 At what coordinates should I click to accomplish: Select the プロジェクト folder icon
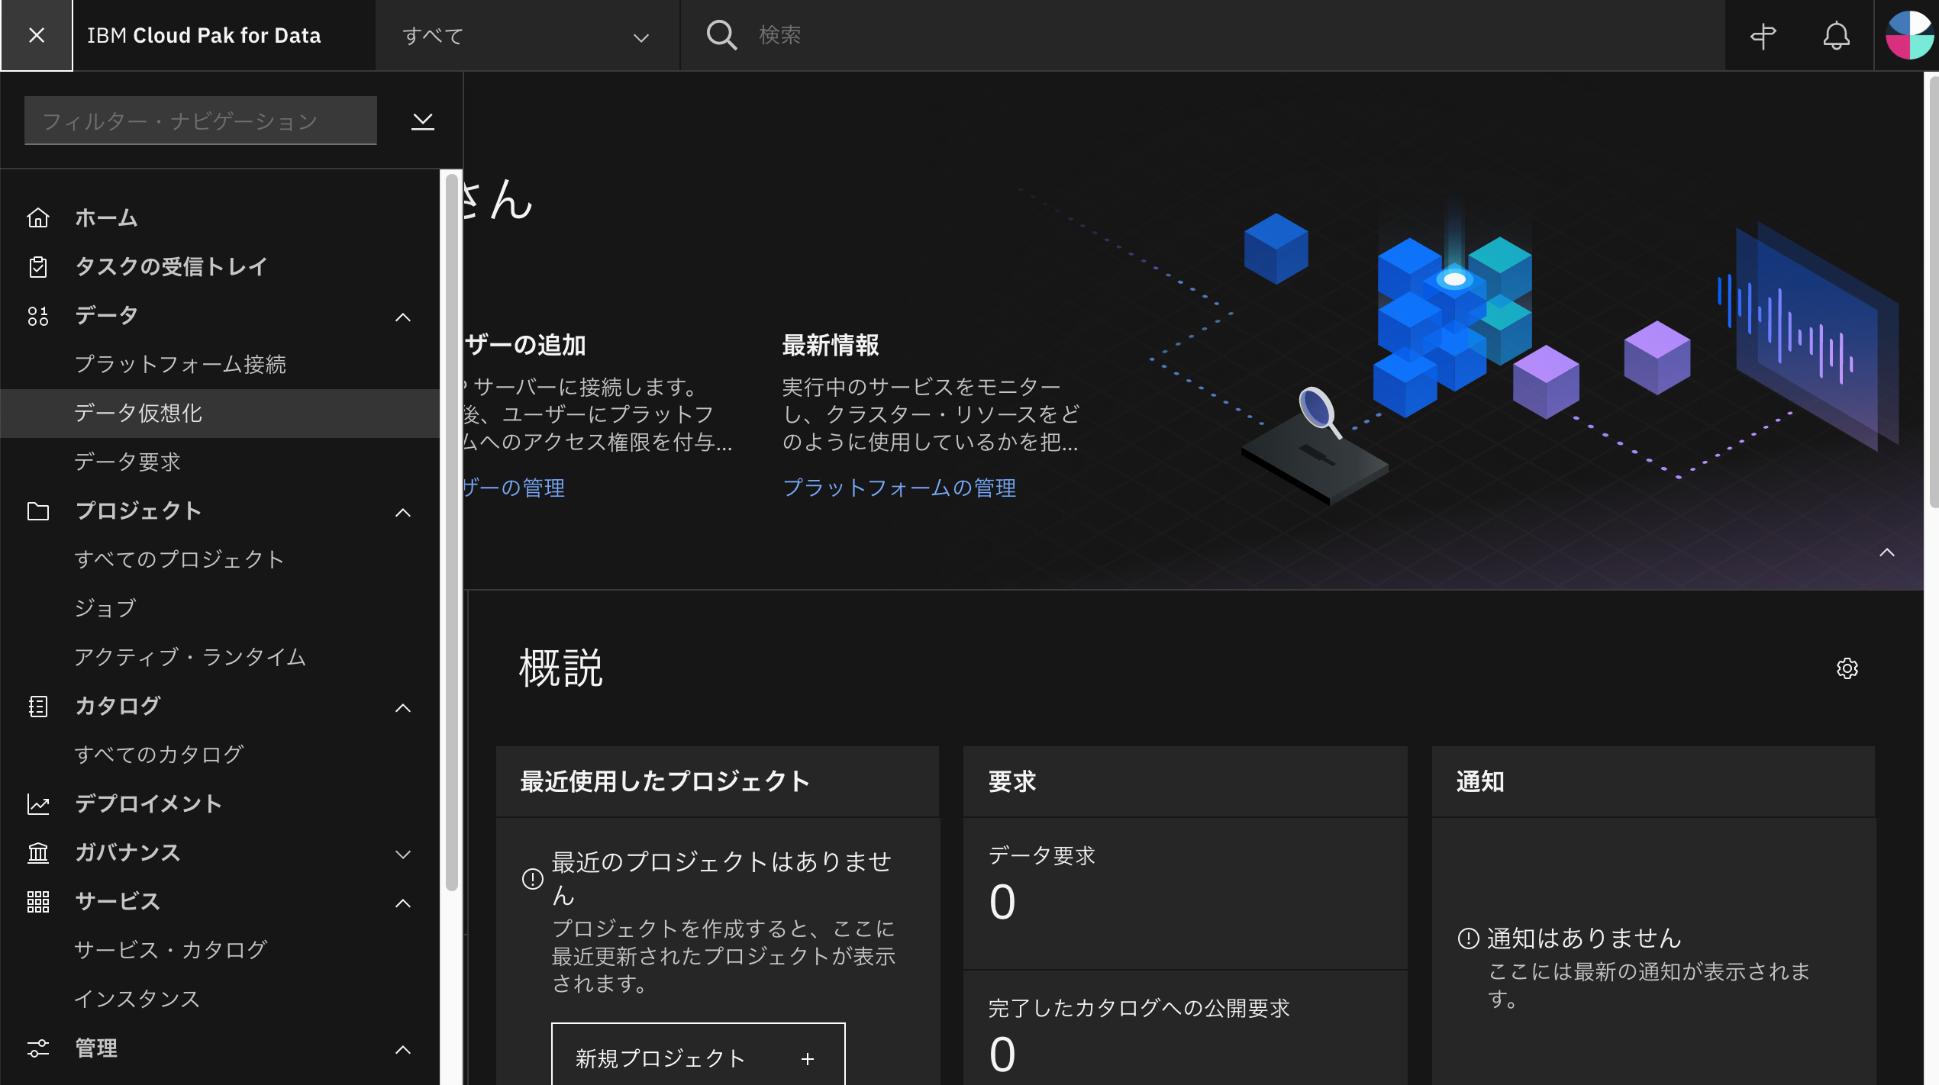38,511
